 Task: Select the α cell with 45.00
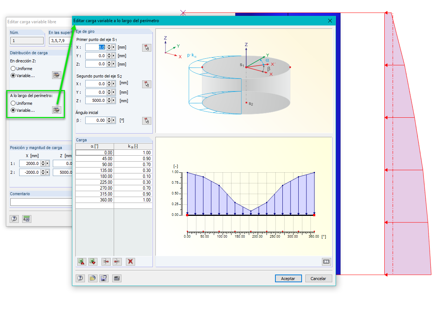(x=95, y=159)
